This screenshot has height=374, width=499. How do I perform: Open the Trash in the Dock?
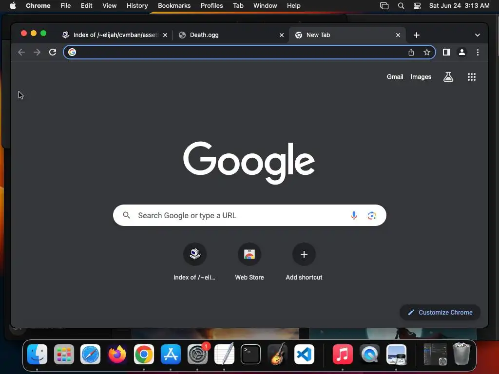click(461, 354)
